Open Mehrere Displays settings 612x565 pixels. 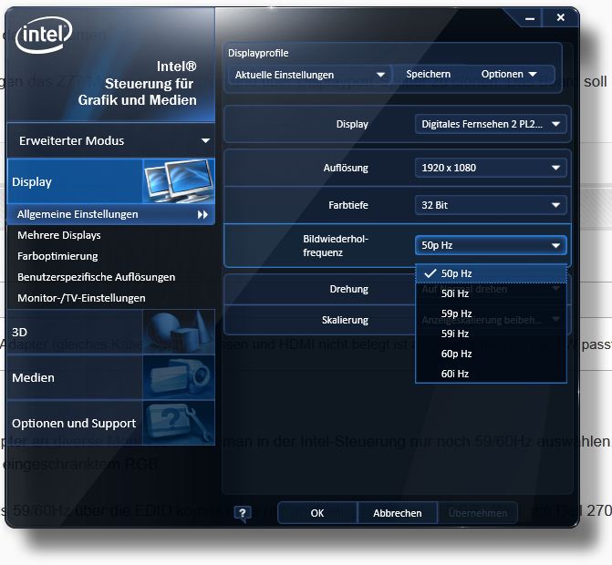pos(59,235)
